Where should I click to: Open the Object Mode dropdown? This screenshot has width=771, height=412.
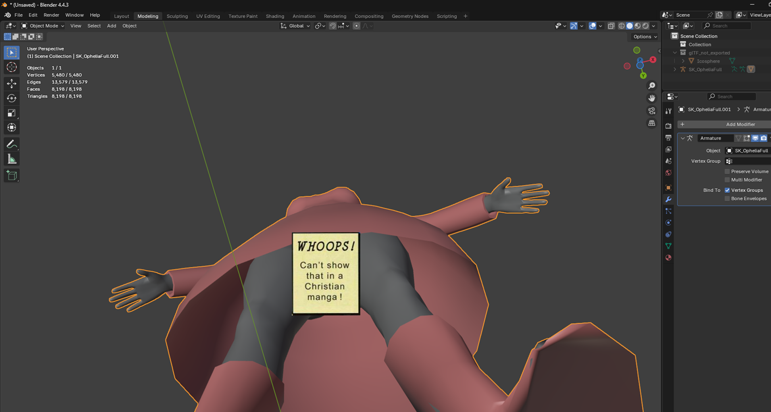coord(43,25)
